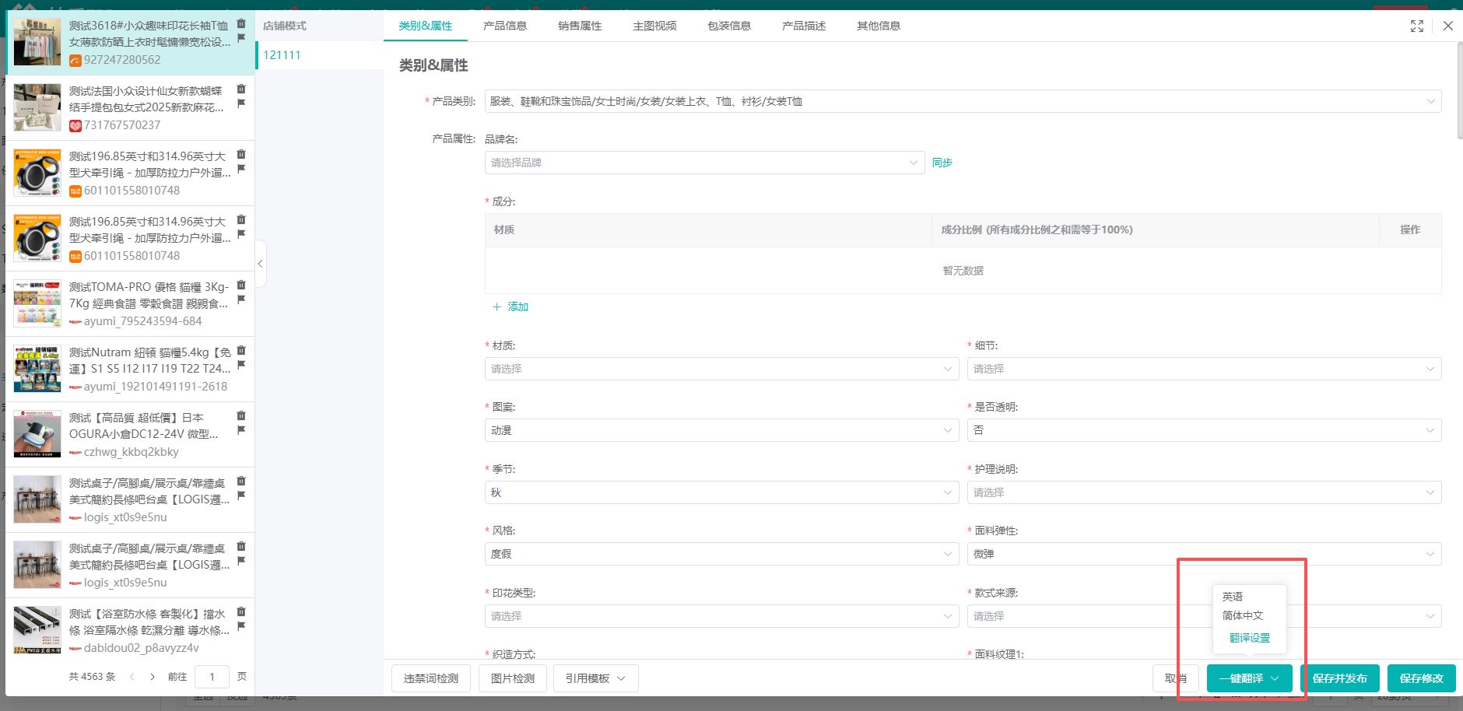Image resolution: width=1463 pixels, height=711 pixels.
Task: Flag the 测试法国小众设计 handbag product
Action: click(241, 103)
